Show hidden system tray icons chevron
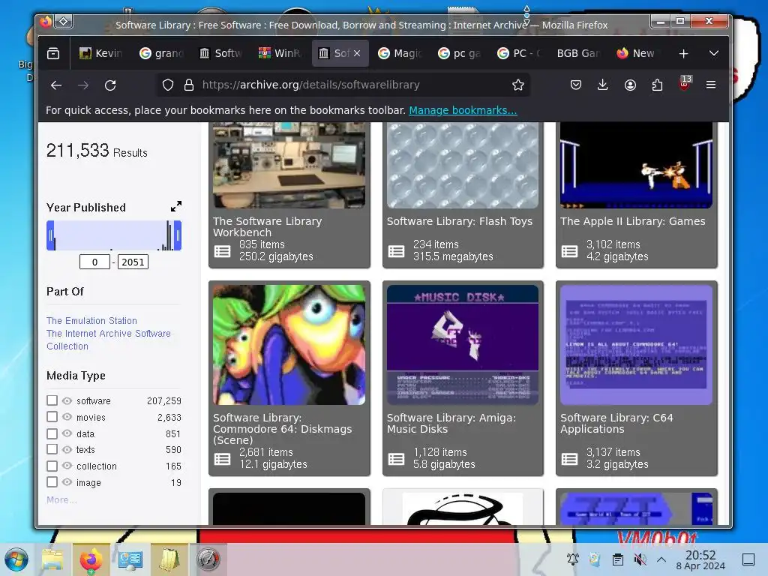768x576 pixels. [661, 559]
